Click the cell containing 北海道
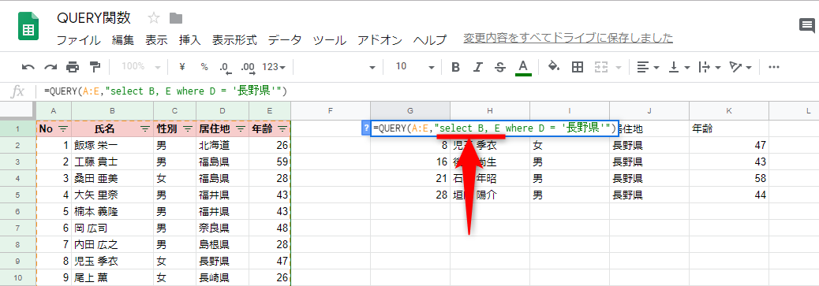Screen dimensions: 819x286 tap(223, 145)
